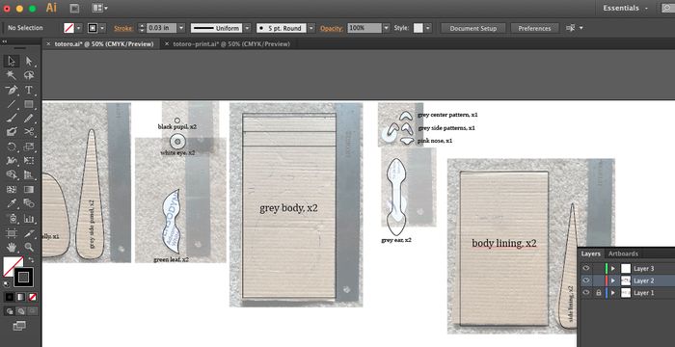Select the Eyedropper tool

pyautogui.click(x=12, y=203)
